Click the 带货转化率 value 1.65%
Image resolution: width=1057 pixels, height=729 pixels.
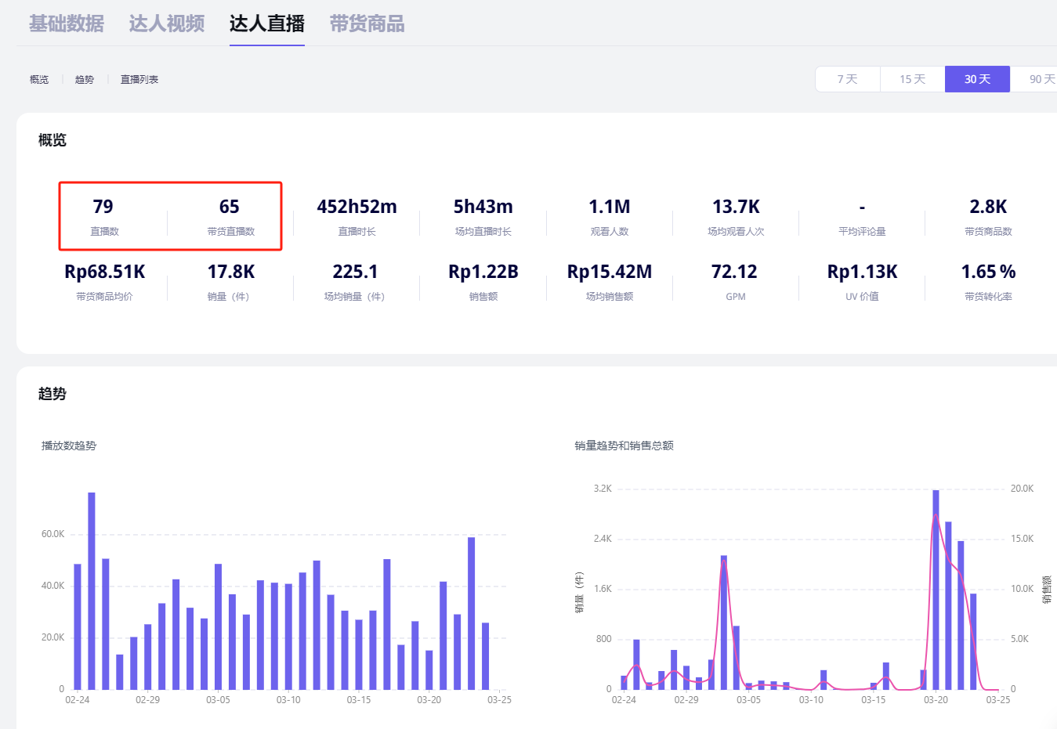(x=988, y=272)
